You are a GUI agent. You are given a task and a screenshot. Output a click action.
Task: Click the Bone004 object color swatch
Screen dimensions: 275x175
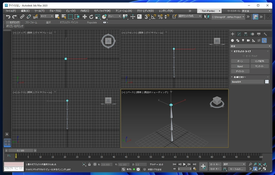tap(267, 82)
